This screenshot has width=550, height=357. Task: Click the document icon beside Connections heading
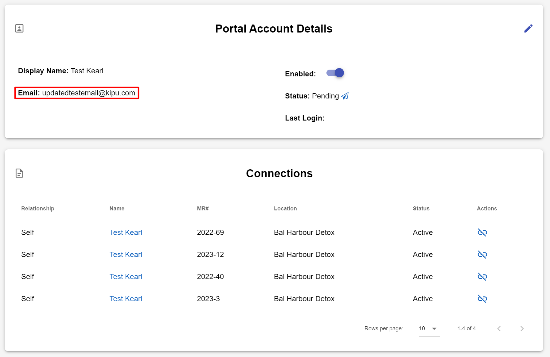(19, 173)
